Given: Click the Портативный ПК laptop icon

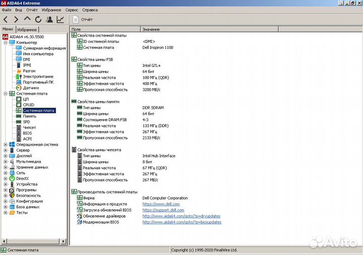Looking at the screenshot, I should 19,82.
